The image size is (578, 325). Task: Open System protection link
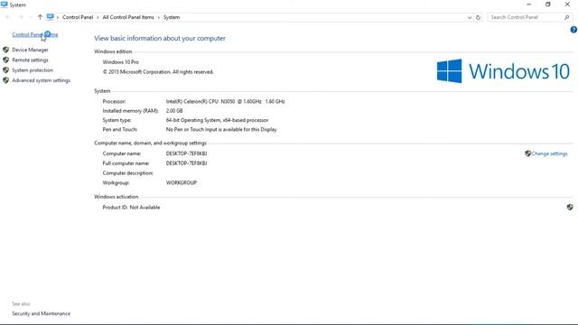pos(33,70)
